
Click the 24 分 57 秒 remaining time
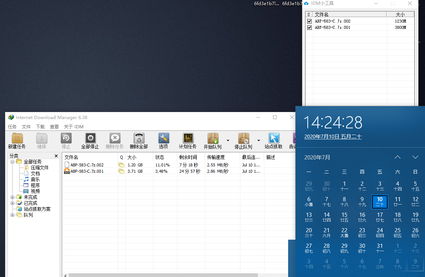pyautogui.click(x=190, y=171)
